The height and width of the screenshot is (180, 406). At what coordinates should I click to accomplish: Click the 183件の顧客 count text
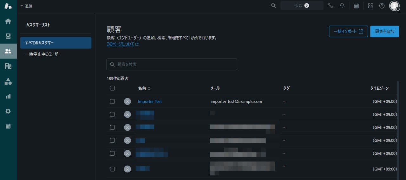(x=118, y=79)
